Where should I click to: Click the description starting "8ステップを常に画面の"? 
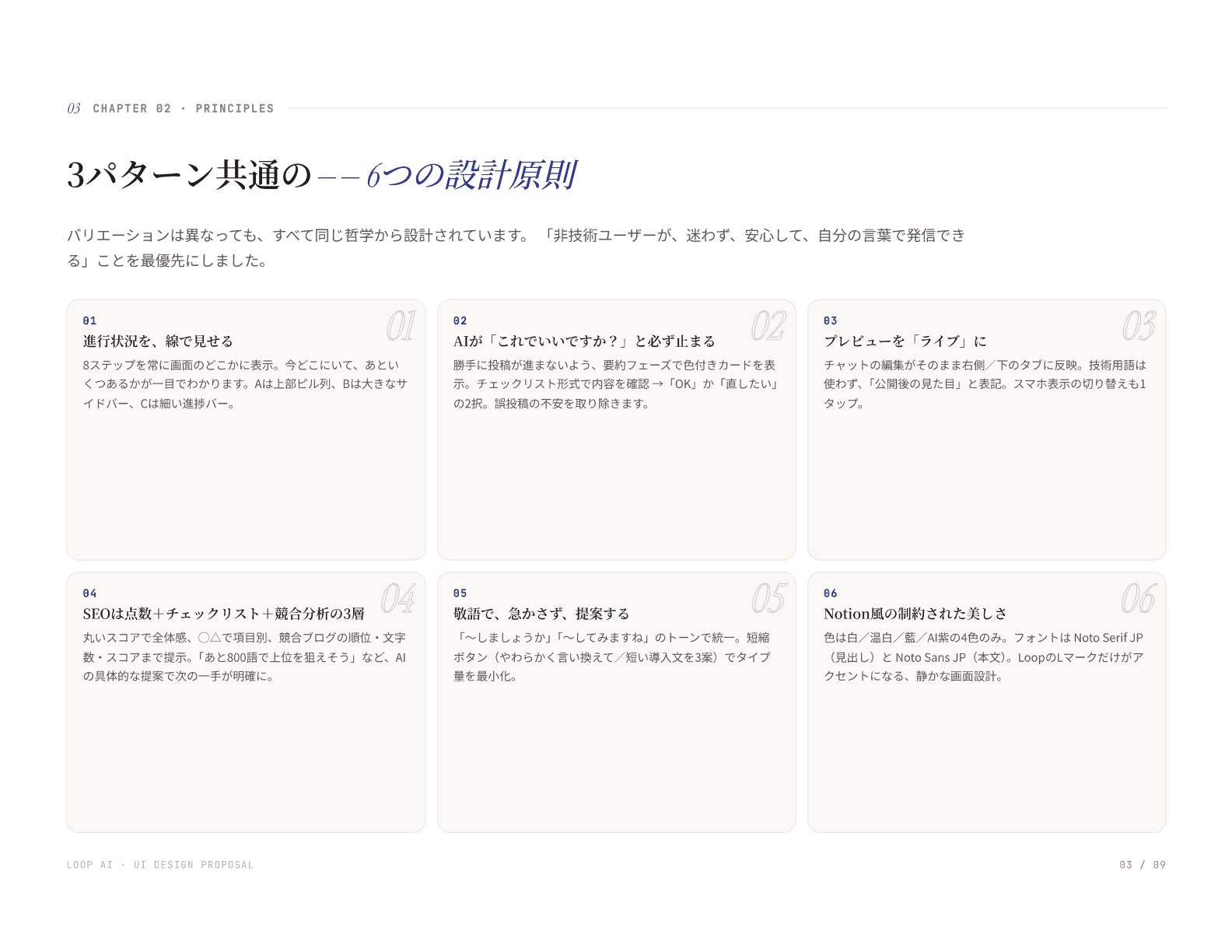point(246,384)
